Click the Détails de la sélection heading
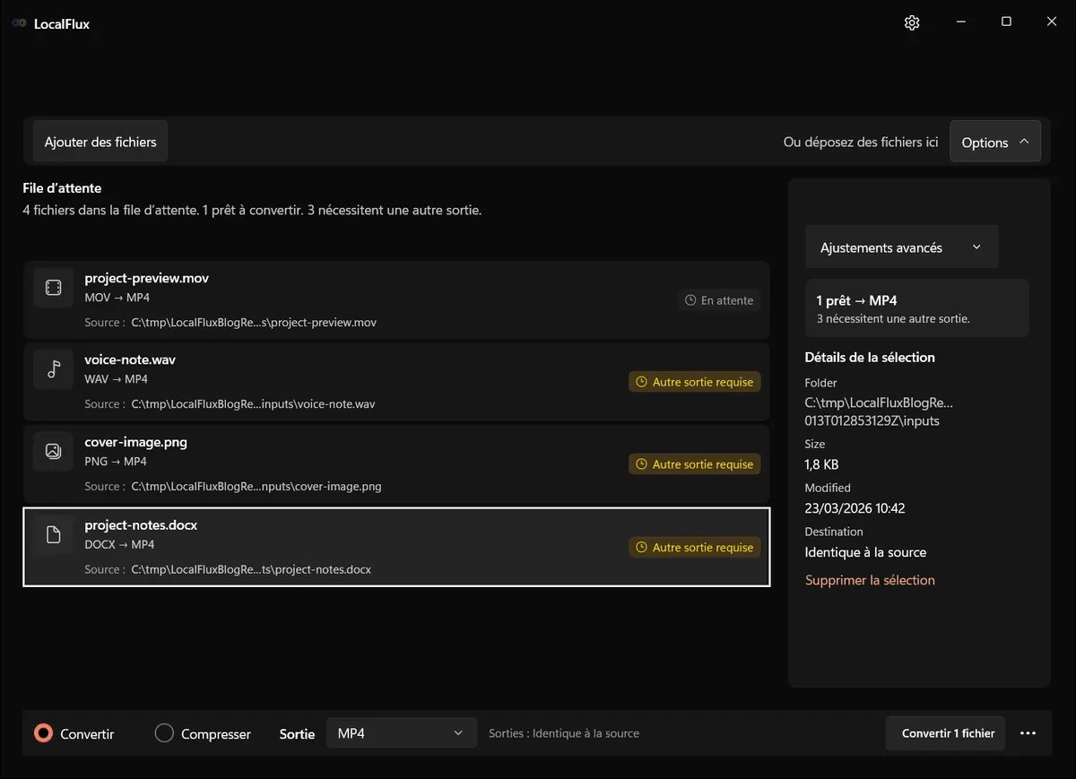1076x779 pixels. (870, 357)
